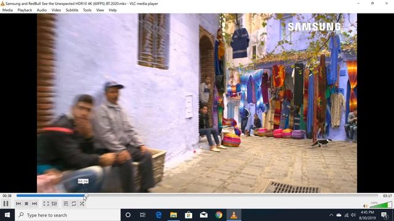The width and height of the screenshot is (394, 221).
Task: Click on the video display area
Action: coord(197,103)
